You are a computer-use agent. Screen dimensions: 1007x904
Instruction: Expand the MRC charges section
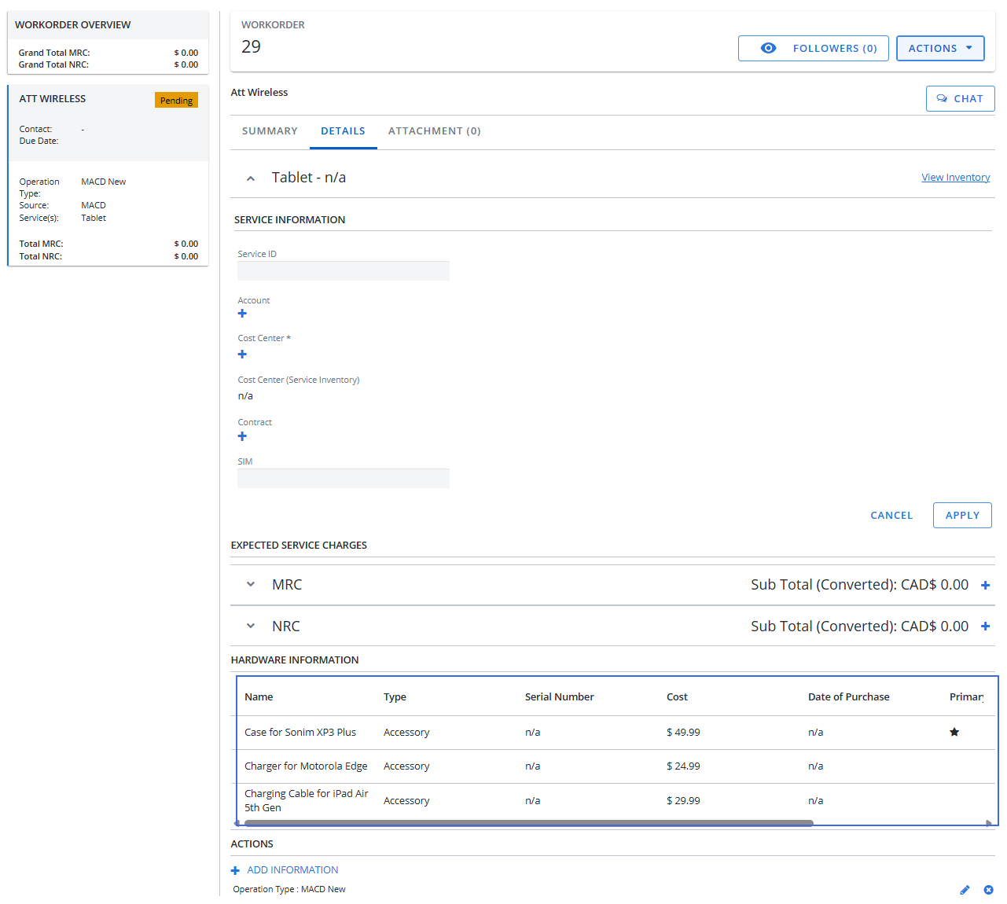pos(251,585)
